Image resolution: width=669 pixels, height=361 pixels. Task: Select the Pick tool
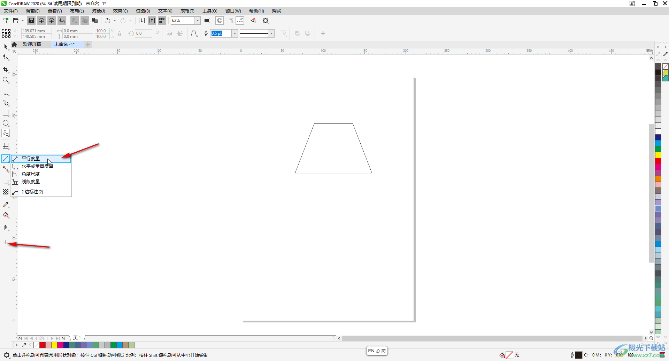point(6,47)
